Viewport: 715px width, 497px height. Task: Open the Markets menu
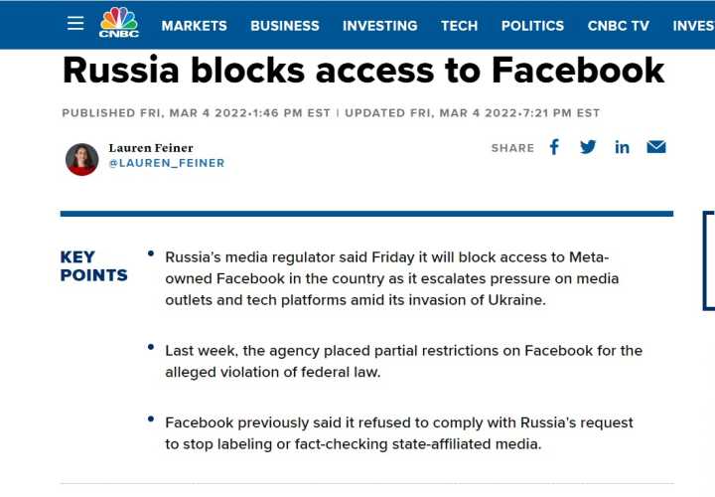point(195,26)
